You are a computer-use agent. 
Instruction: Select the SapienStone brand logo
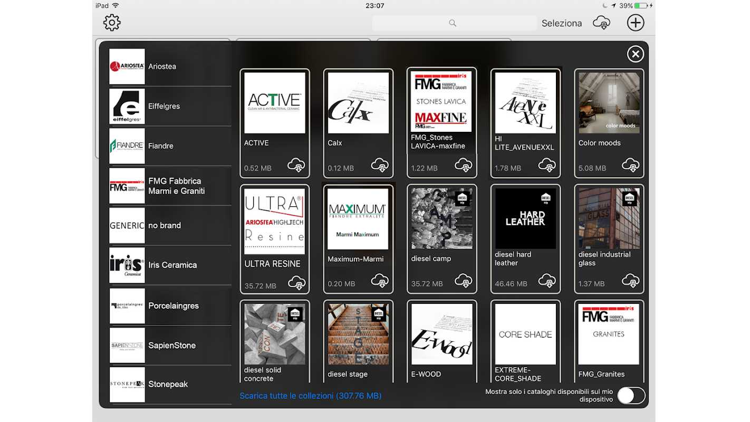point(127,346)
